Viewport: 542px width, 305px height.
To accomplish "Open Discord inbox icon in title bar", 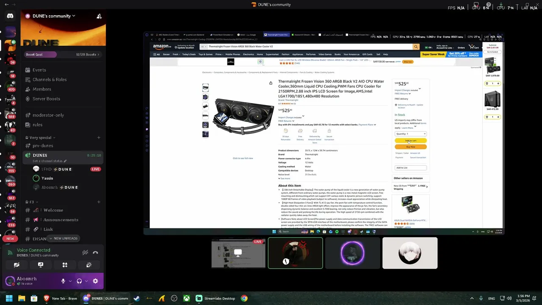I will tap(476, 5).
